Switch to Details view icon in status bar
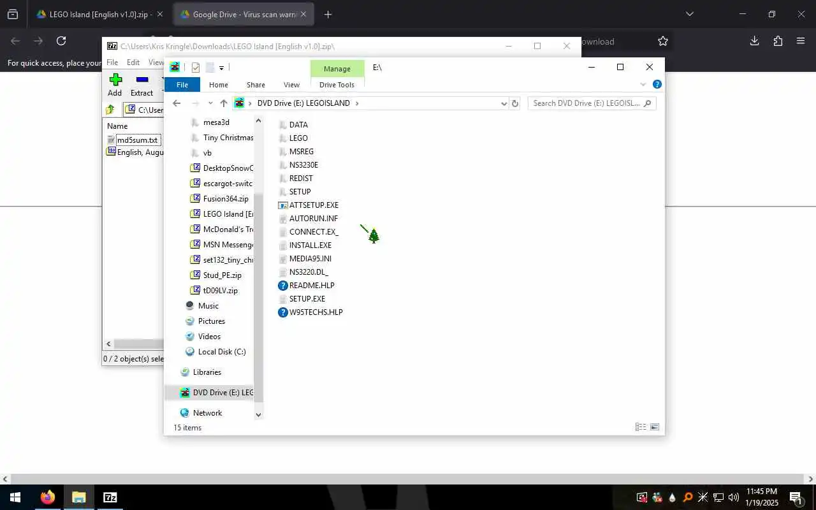816x510 pixels. 641,427
